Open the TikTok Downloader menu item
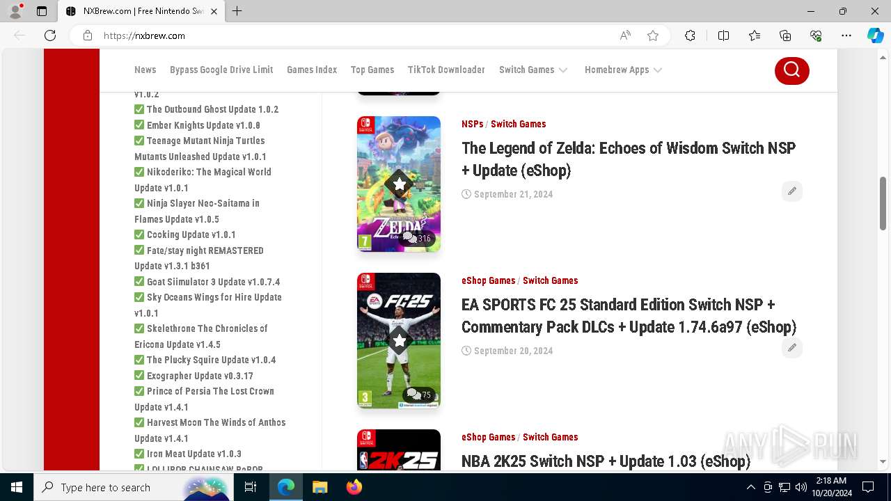Viewport: 891px width, 501px height. [446, 70]
